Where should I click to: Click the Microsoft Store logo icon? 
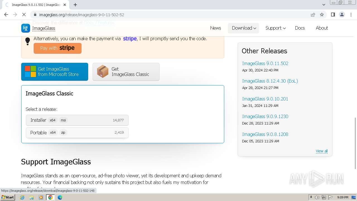30,71
